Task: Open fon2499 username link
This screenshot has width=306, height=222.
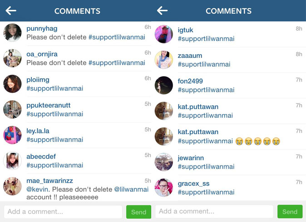Action: (190, 81)
